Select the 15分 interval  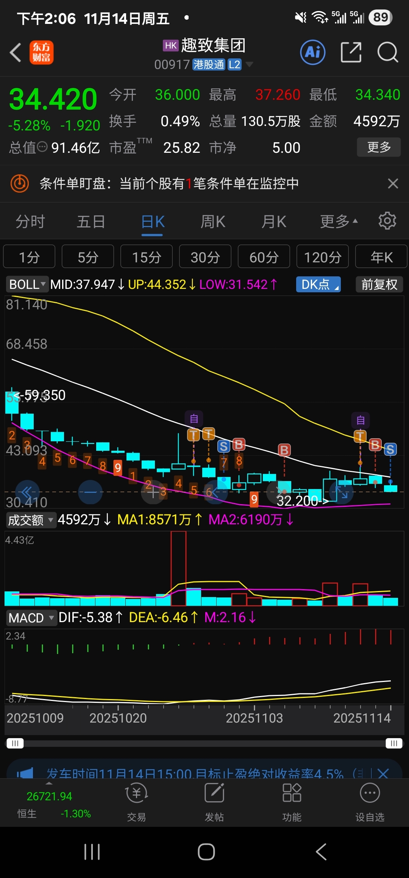(x=147, y=257)
